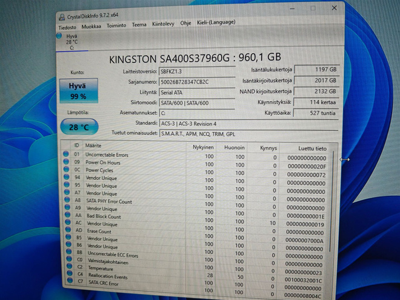Click the CrystalDiskInfo title bar app icon
Screen dimensions: 400x300
pos(62,17)
